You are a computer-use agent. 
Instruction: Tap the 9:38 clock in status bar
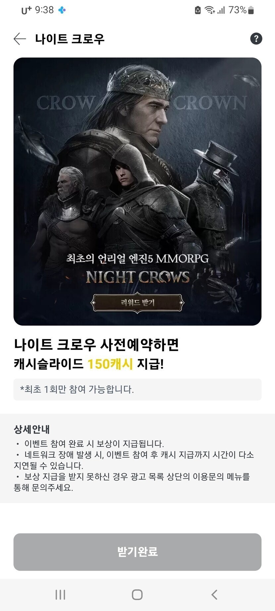[x=44, y=10]
